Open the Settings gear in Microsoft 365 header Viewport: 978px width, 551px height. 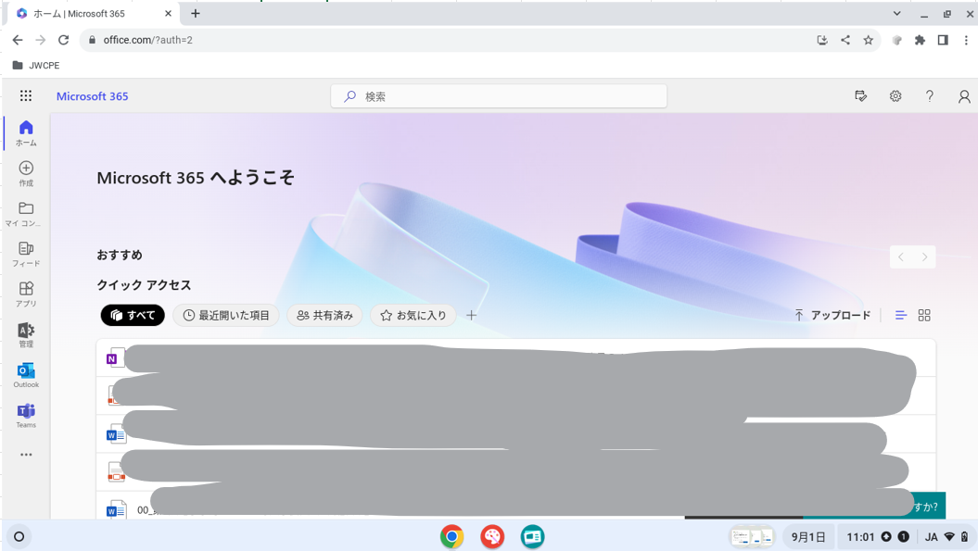[x=895, y=96]
